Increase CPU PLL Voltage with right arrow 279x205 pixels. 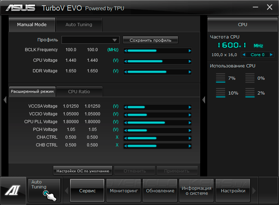tap(190, 123)
